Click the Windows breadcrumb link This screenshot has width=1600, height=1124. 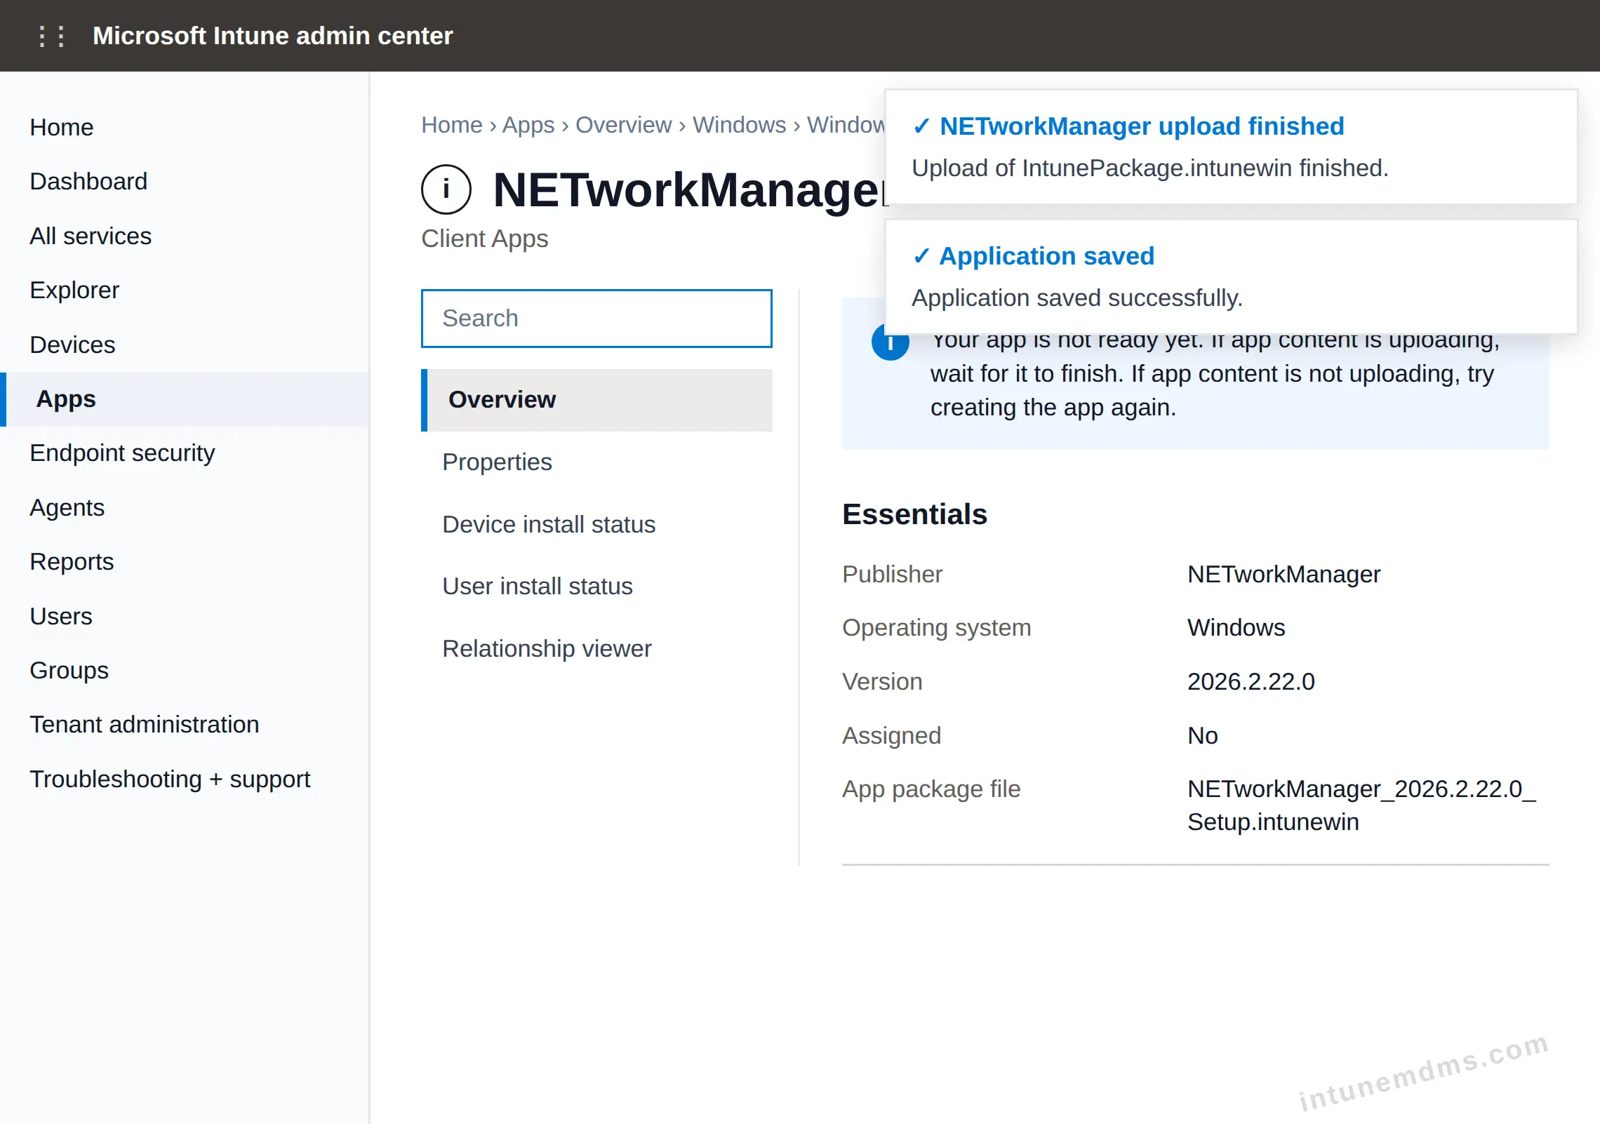point(740,124)
